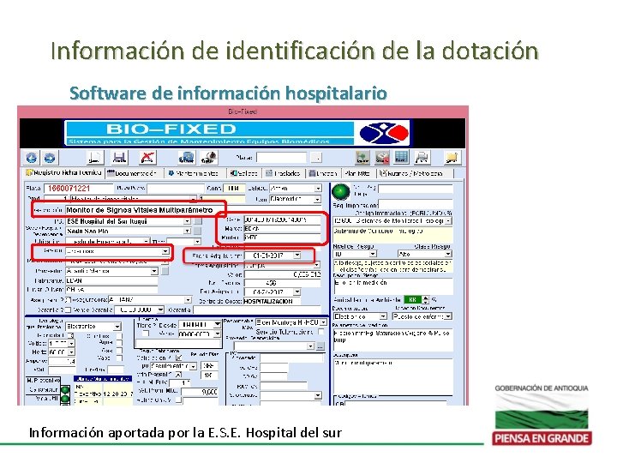Expand the Uso dropdown showing Diagnóstico
Image resolution: width=617 pixels, height=463 pixels.
(317, 200)
